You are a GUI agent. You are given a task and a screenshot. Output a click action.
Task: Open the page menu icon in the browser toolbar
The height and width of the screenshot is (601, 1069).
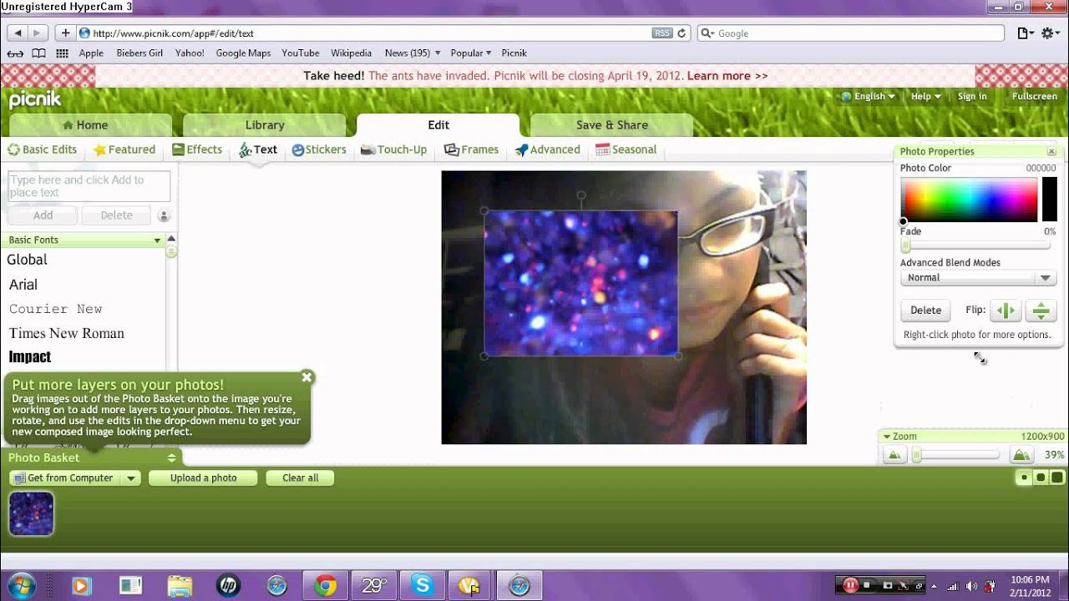[1025, 33]
